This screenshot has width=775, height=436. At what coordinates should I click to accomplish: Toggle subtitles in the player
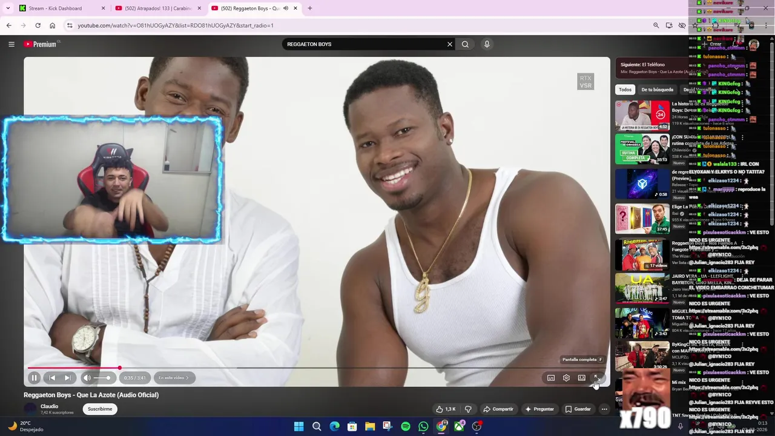(551, 378)
